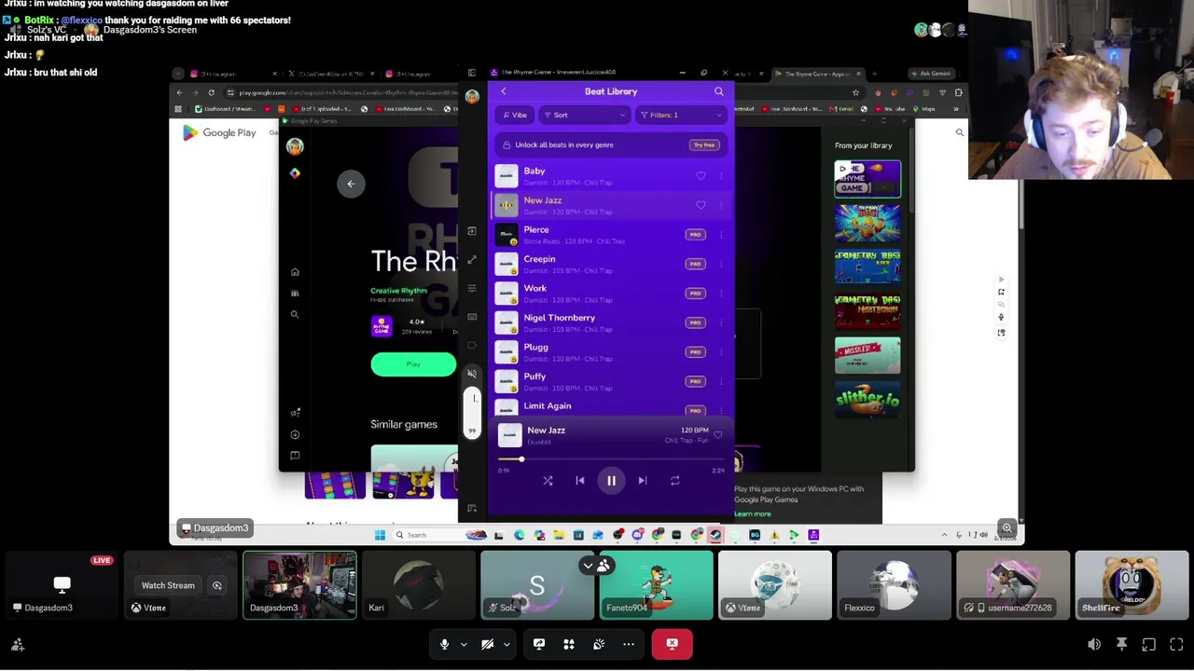Expand camera options arrow
Viewport: 1194px width, 671px height.
(507, 644)
